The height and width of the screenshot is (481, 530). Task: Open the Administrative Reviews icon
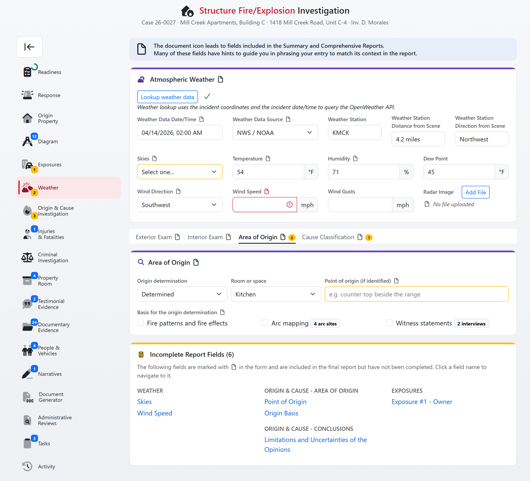point(27,420)
